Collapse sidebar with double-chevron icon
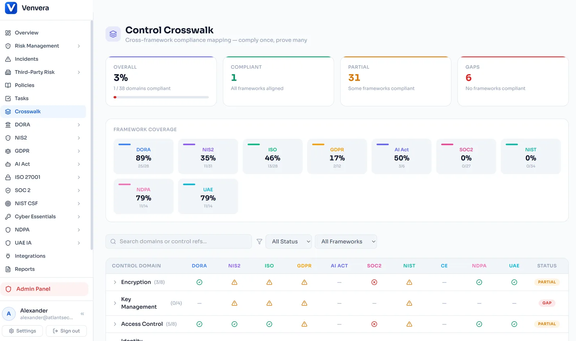 [82, 314]
